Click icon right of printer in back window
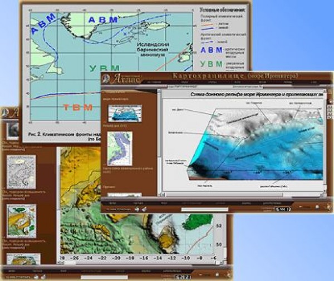Image resolution: width=334 pixels, height=281 pixels. tap(43, 277)
